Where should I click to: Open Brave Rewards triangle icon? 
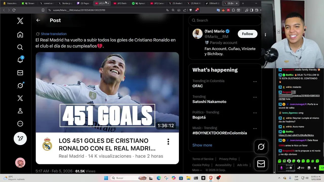197,10
